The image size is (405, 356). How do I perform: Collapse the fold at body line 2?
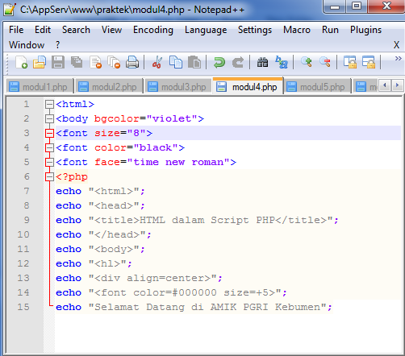[49, 118]
